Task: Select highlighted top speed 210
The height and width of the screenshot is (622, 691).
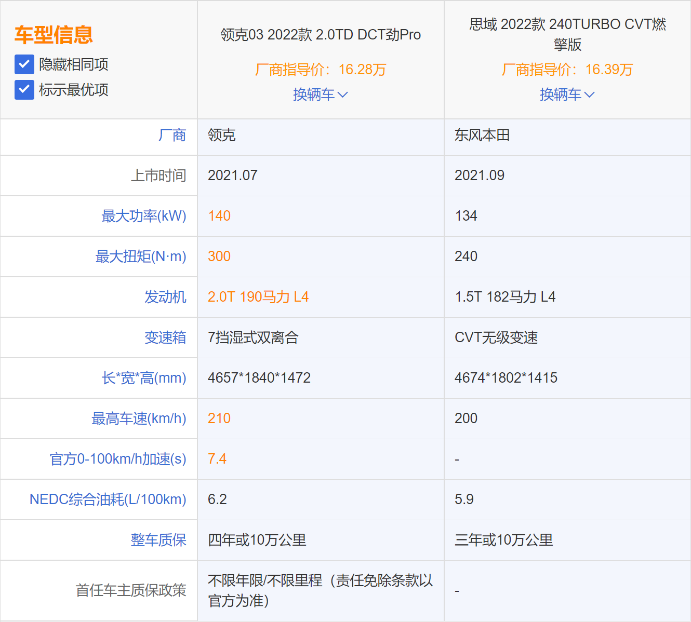Action: [x=219, y=418]
